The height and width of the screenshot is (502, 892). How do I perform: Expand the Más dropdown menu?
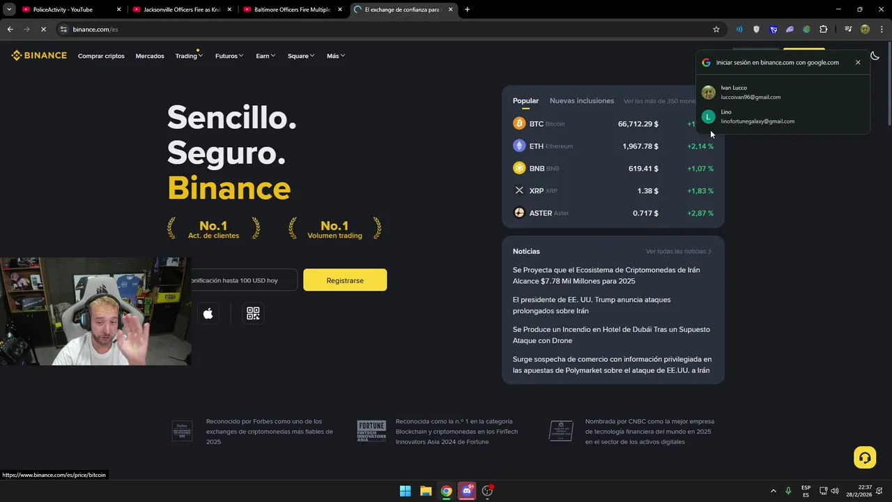(x=336, y=56)
